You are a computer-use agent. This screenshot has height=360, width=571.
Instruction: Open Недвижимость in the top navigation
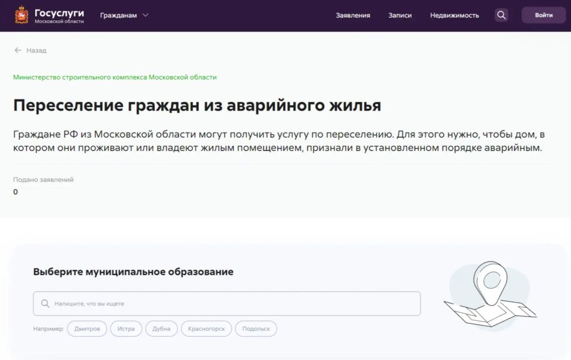[454, 15]
